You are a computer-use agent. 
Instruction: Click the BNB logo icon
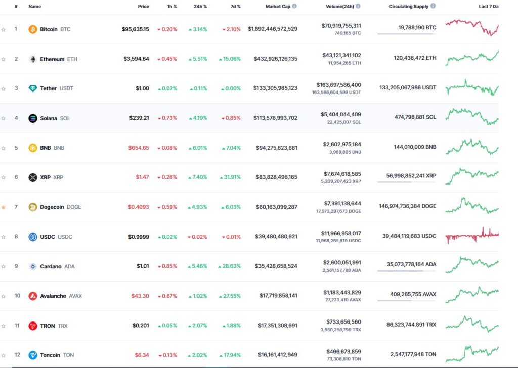click(x=33, y=148)
